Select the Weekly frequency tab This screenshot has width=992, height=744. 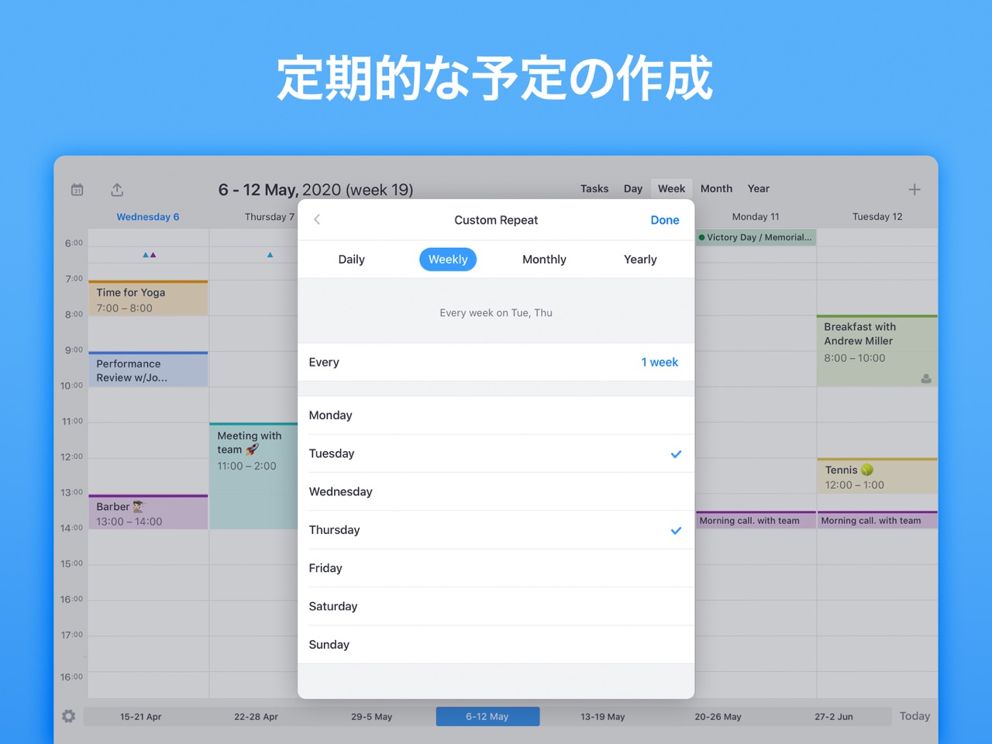[x=448, y=260]
